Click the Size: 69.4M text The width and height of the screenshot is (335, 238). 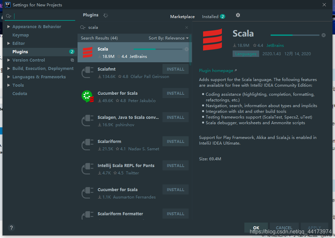click(x=210, y=159)
